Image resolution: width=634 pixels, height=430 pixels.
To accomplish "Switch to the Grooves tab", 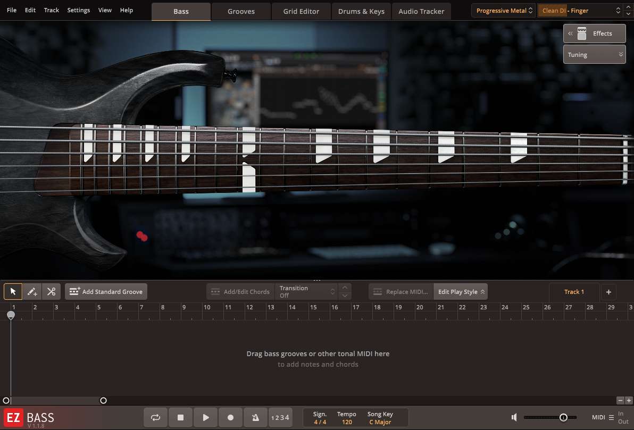I will [x=241, y=11].
